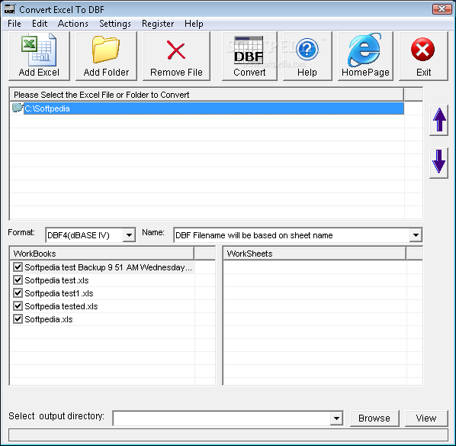Toggle Softpedia test1.xls checkbox
The image size is (456, 446).
click(x=18, y=292)
